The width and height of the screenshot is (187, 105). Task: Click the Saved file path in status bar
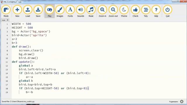pyautogui.click(x=18, y=101)
